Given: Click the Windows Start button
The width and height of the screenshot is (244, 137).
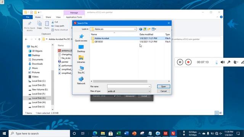Looking at the screenshot, I should coord(4,134).
